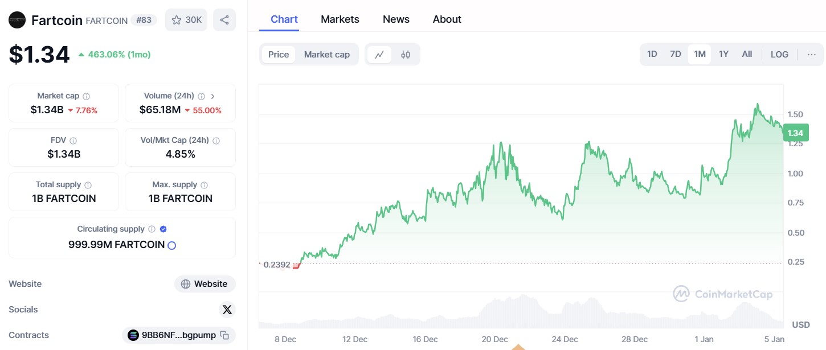826x350 pixels.
Task: Switch to candlestick chart icon
Action: point(406,55)
